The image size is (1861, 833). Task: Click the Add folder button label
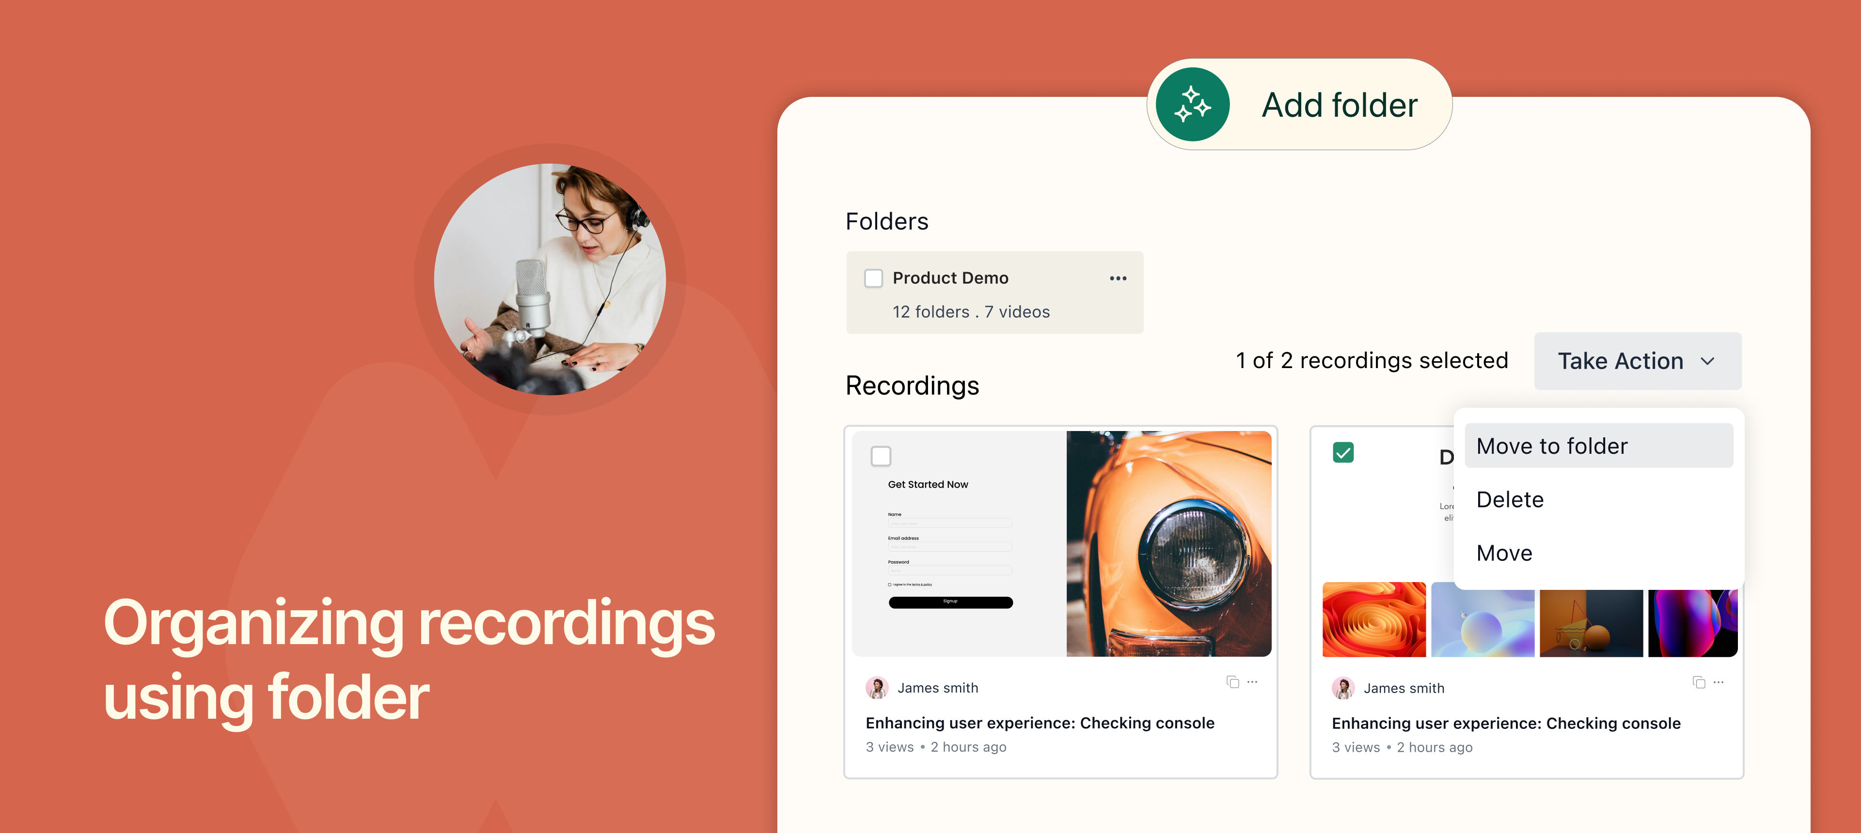pos(1340,106)
